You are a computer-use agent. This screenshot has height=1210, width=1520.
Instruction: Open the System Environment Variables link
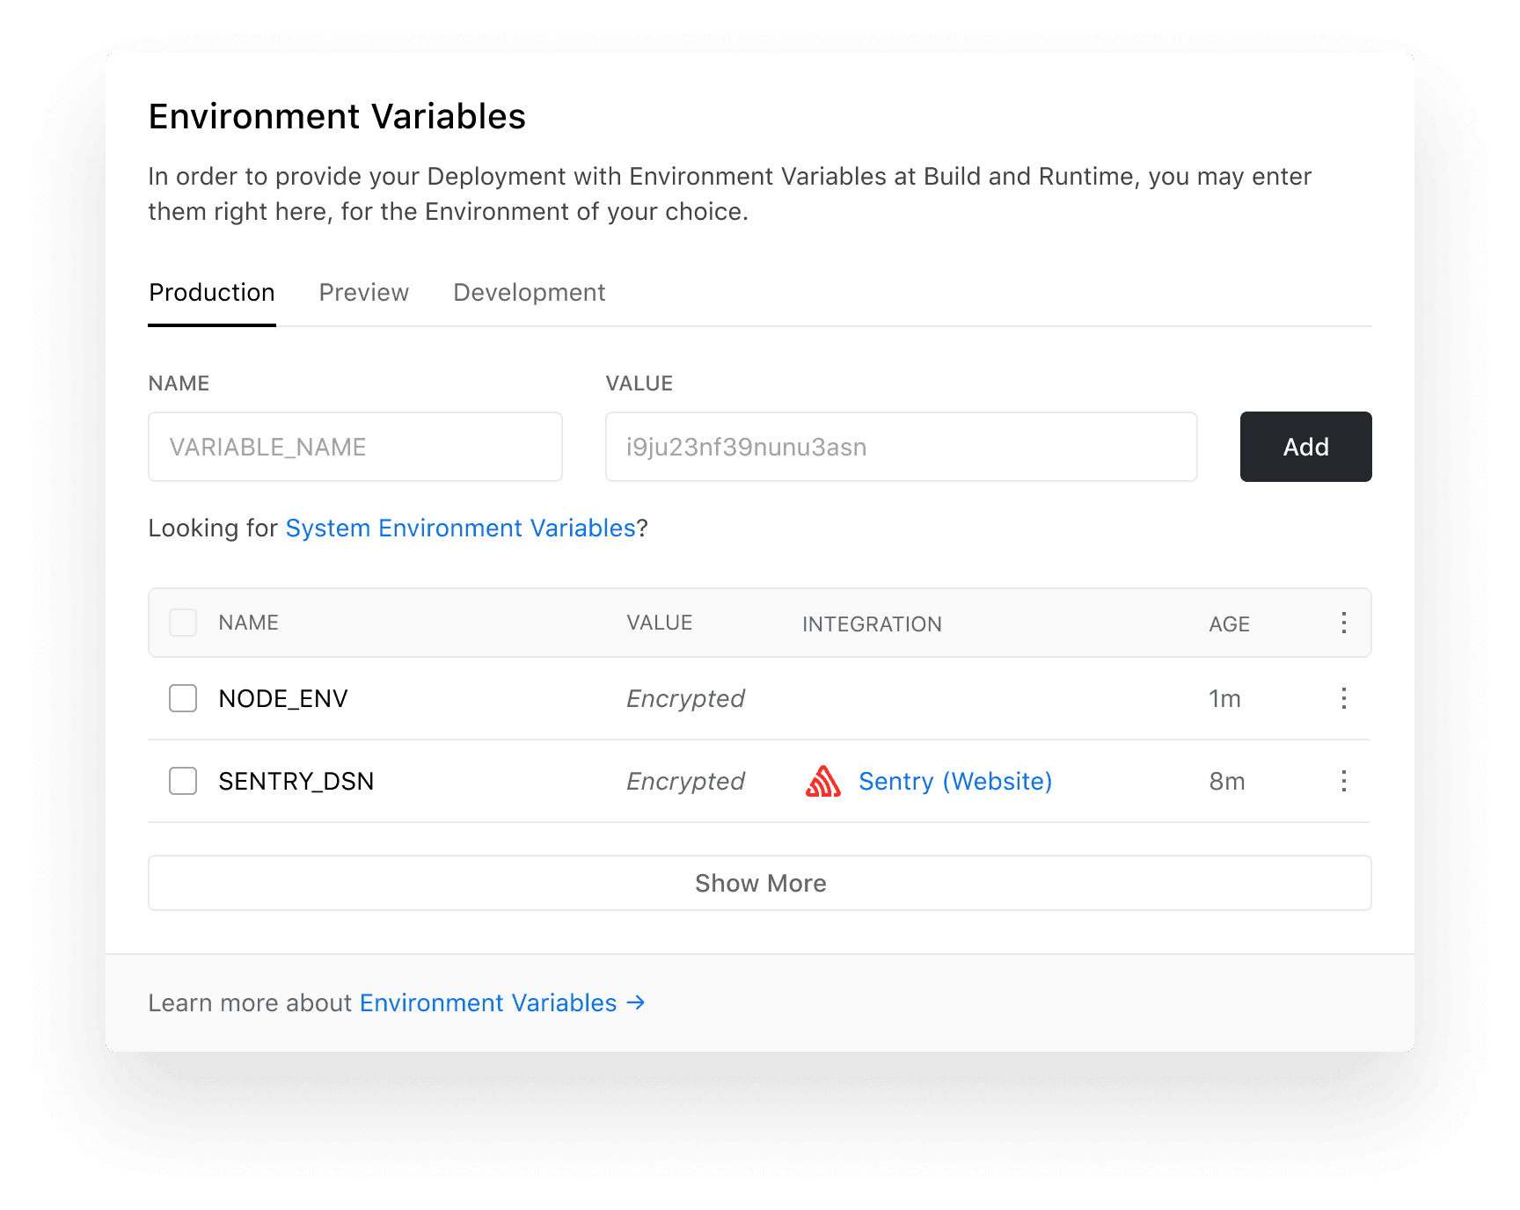coord(461,528)
